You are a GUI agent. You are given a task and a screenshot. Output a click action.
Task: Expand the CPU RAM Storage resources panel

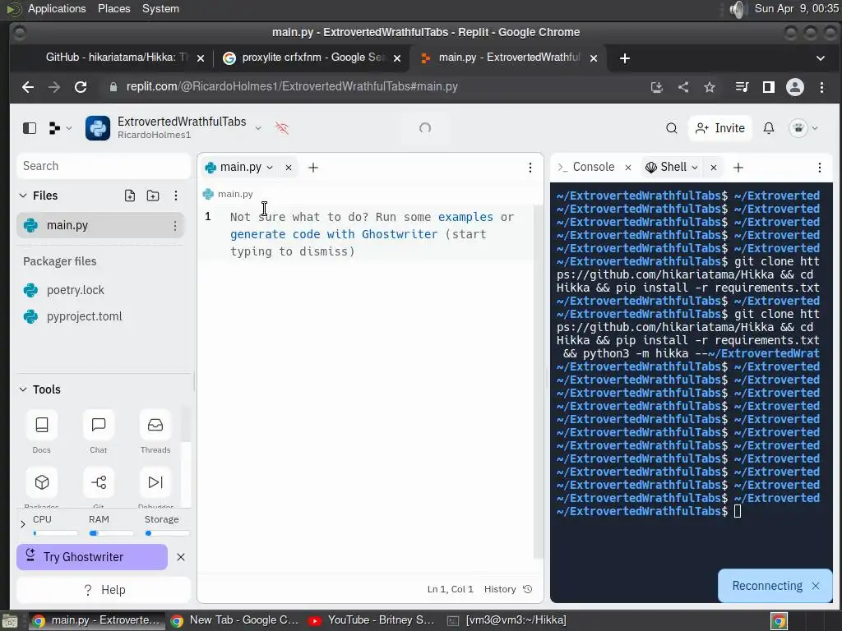22,523
